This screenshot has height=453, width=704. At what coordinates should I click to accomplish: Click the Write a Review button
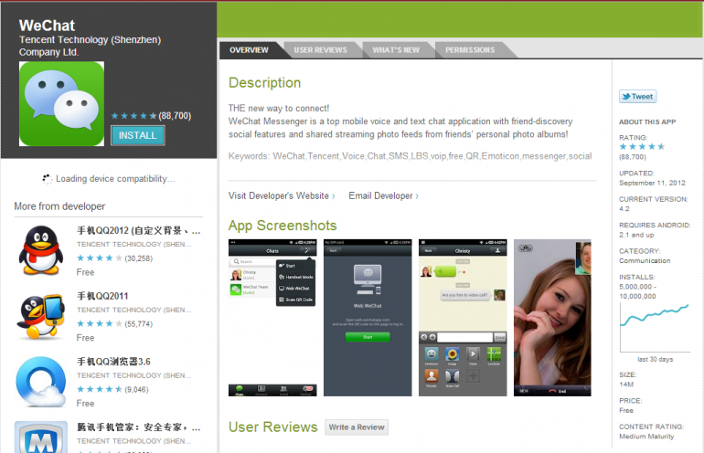(x=357, y=427)
